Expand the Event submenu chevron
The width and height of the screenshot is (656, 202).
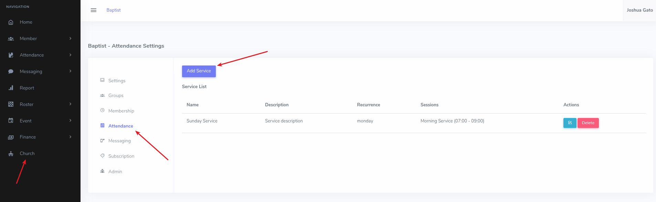[x=70, y=120]
